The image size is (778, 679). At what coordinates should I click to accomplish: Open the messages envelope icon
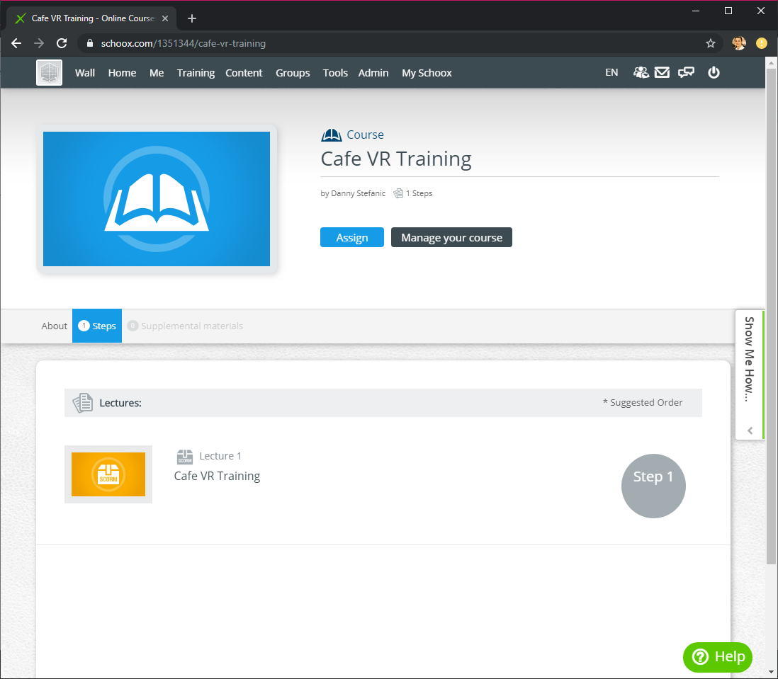pos(662,73)
